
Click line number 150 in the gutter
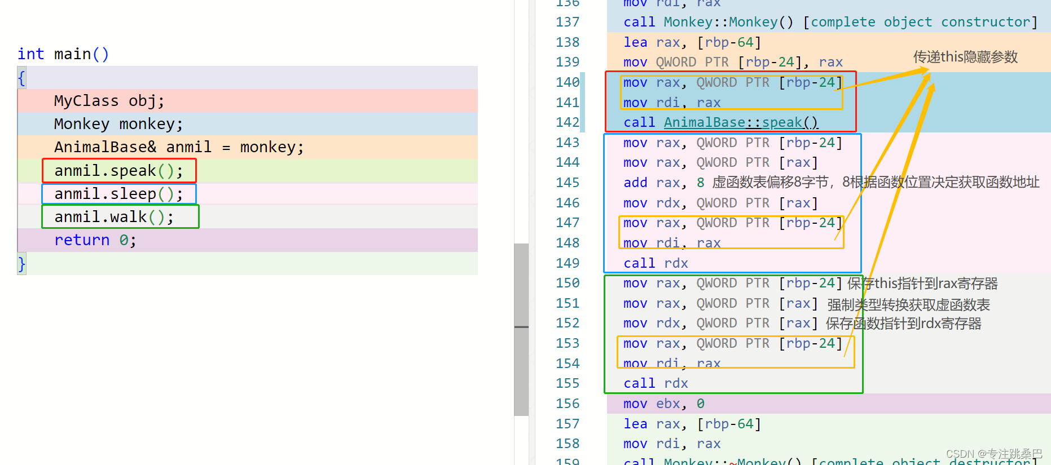tap(568, 283)
